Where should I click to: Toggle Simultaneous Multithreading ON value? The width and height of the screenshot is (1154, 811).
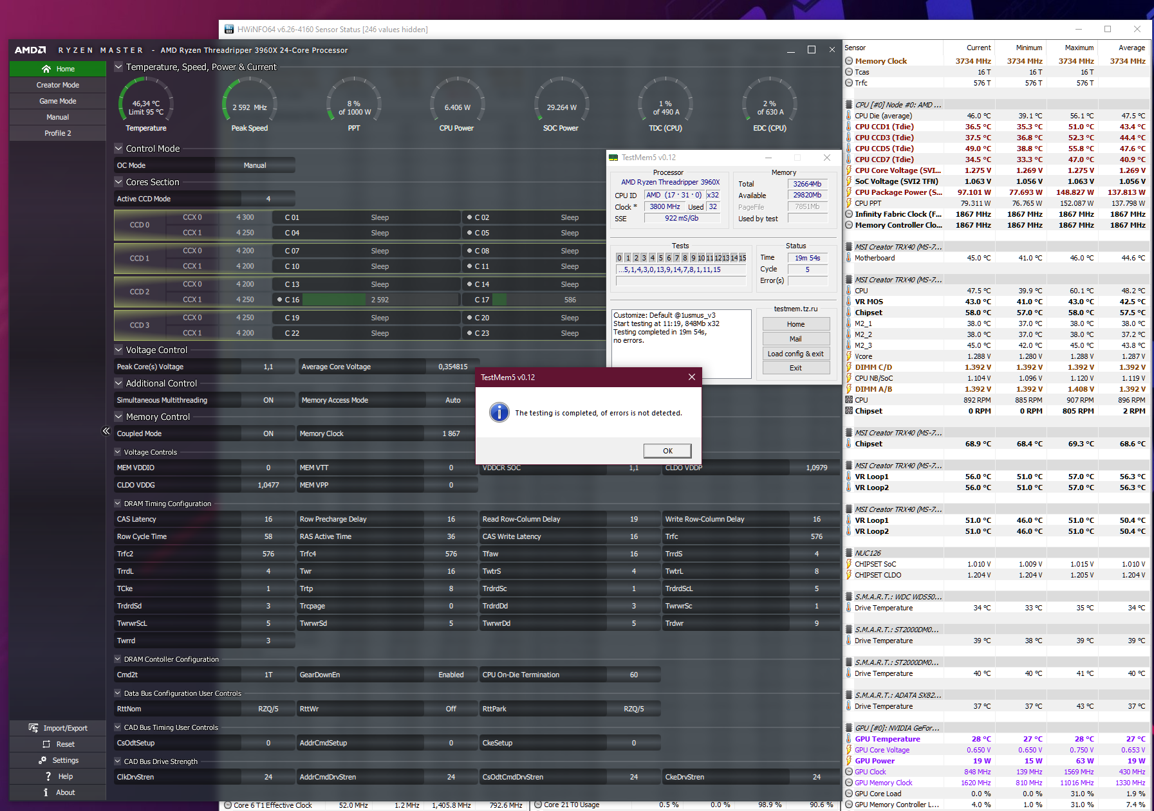[268, 400]
